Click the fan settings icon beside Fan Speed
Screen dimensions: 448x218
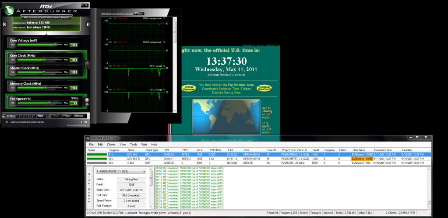click(x=87, y=102)
